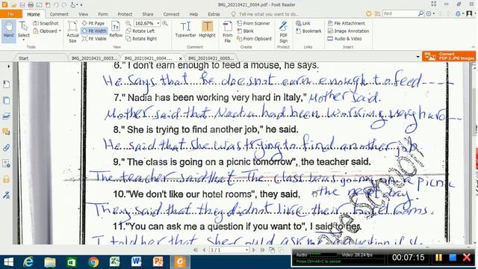Click the Find magnifier search icon
The height and width of the screenshot is (269, 478).
(x=421, y=13)
